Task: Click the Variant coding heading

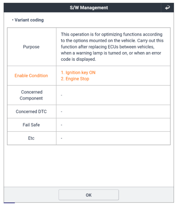Action: tap(29, 20)
